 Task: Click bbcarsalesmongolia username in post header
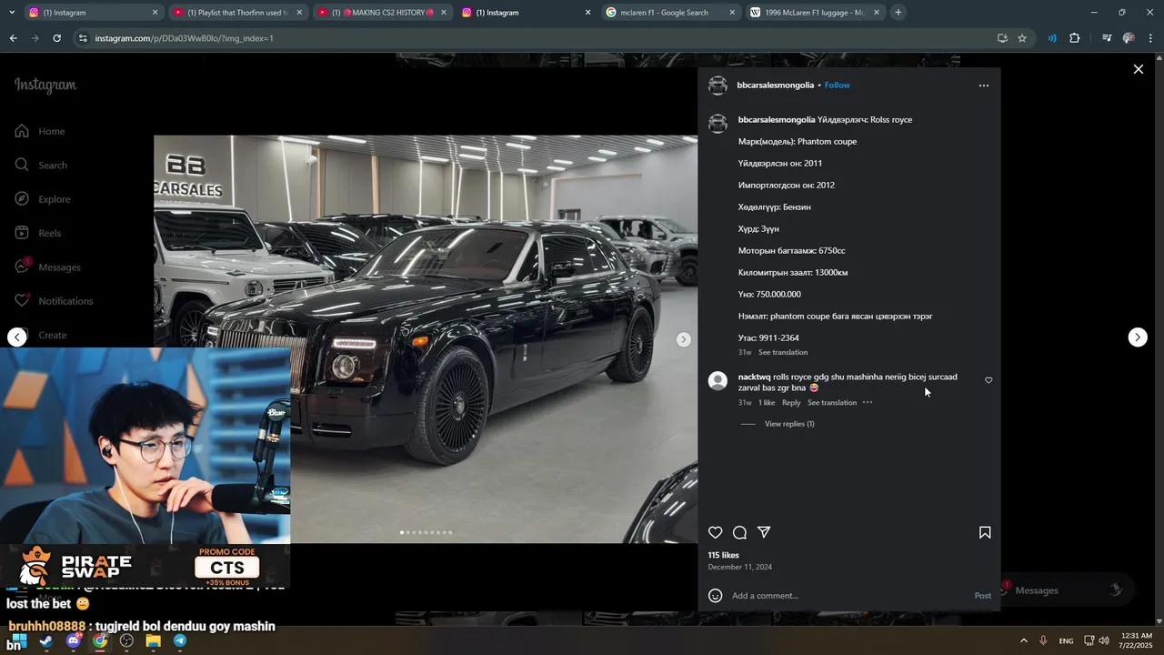click(x=776, y=86)
